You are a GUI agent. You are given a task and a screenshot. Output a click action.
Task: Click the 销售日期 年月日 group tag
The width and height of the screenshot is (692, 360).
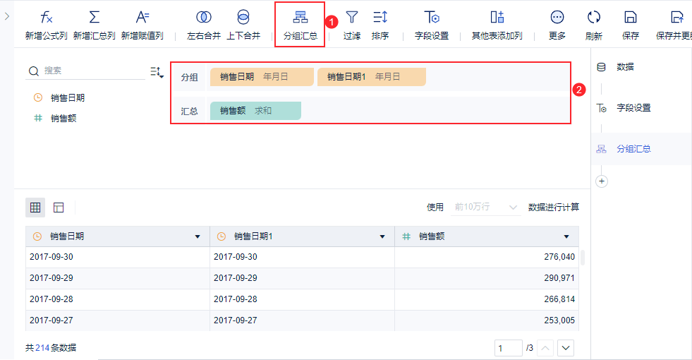(x=262, y=77)
